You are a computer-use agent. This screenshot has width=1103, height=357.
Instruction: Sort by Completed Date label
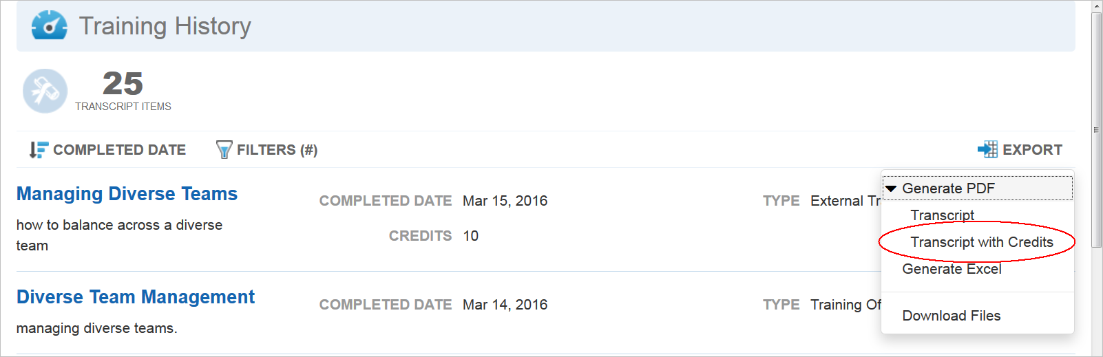coord(119,150)
